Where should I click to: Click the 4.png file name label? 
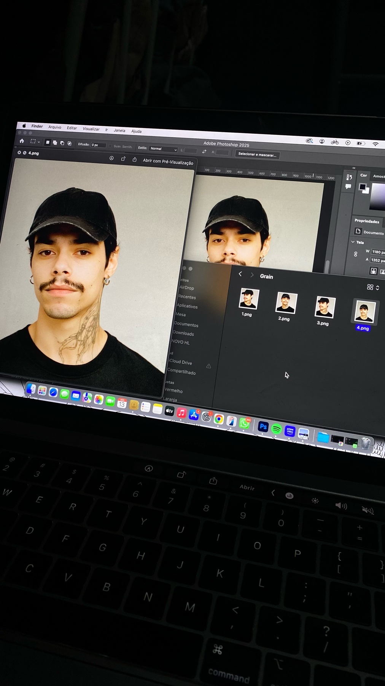363,328
